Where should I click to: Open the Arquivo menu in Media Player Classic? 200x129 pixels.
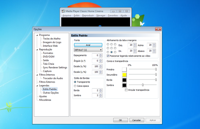(x=67, y=15)
